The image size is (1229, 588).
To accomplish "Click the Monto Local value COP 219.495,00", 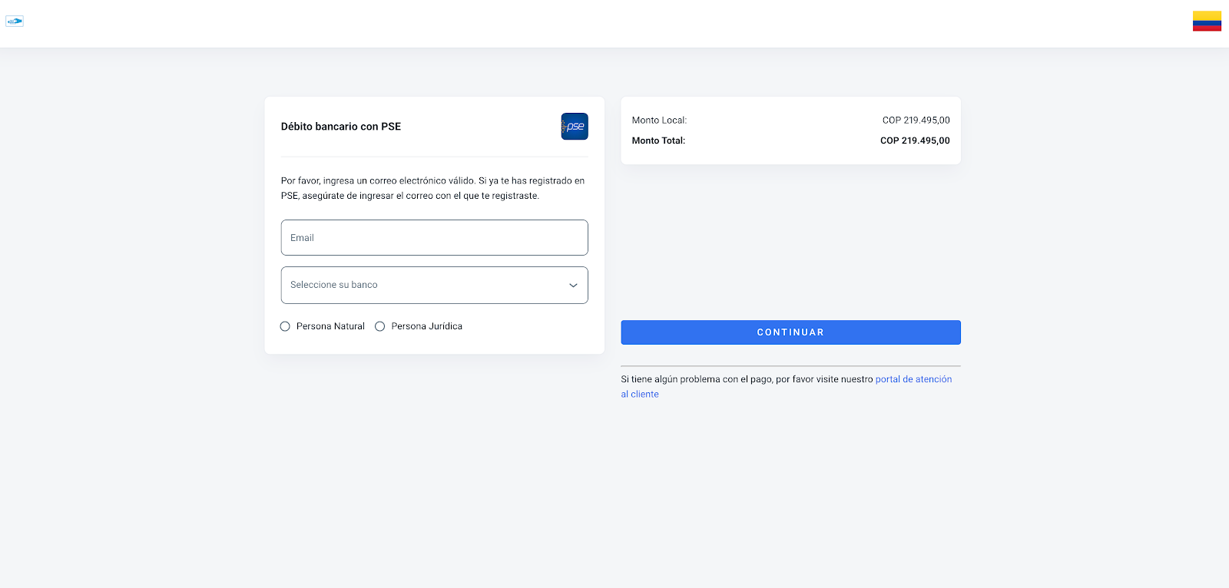I will click(916, 121).
